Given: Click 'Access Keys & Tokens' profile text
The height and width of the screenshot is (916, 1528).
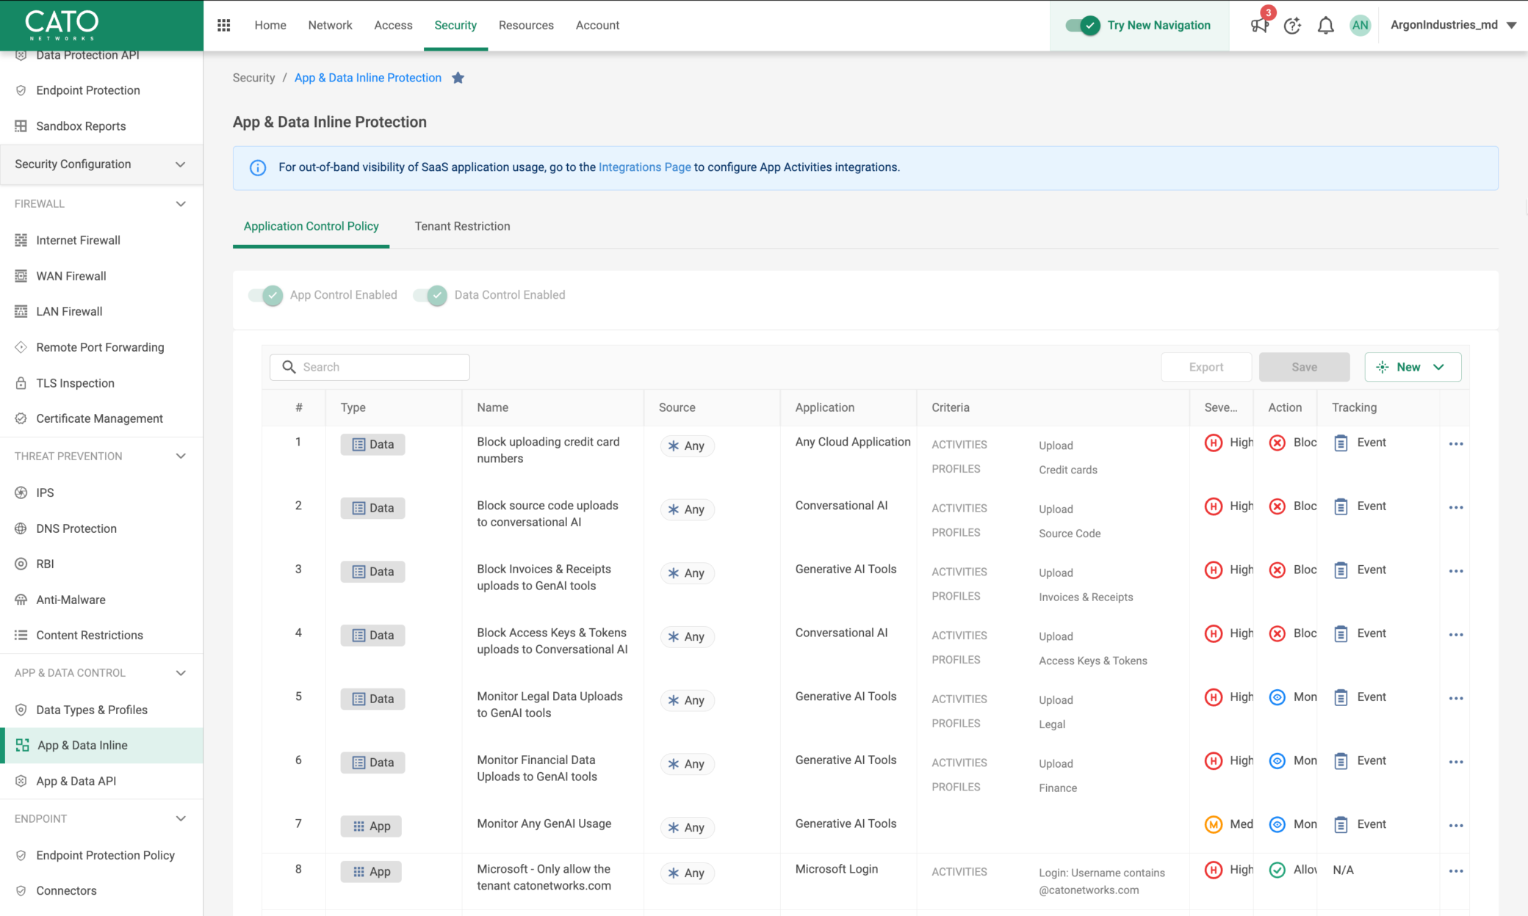Looking at the screenshot, I should click(x=1093, y=661).
